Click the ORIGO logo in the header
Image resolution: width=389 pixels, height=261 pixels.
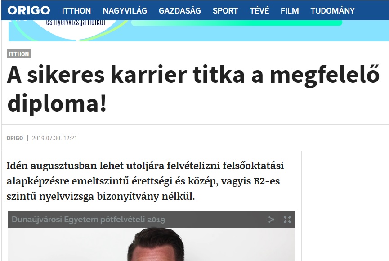tap(29, 10)
